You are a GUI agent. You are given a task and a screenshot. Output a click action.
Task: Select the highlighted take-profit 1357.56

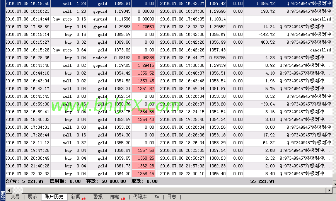(x=143, y=150)
